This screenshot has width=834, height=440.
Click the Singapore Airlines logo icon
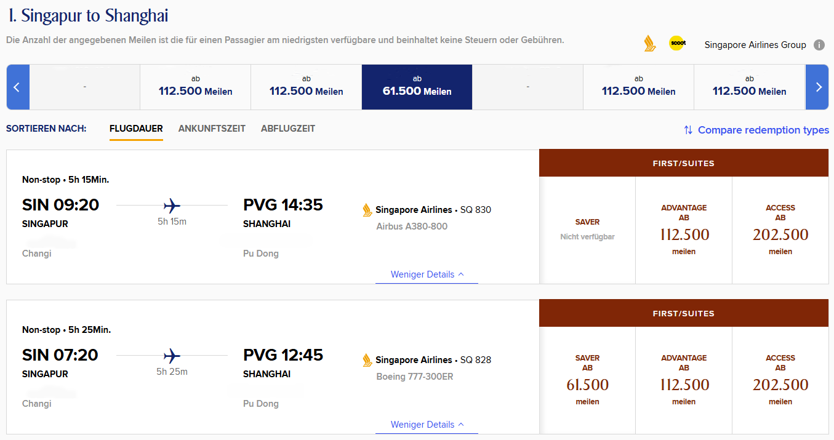pos(649,42)
